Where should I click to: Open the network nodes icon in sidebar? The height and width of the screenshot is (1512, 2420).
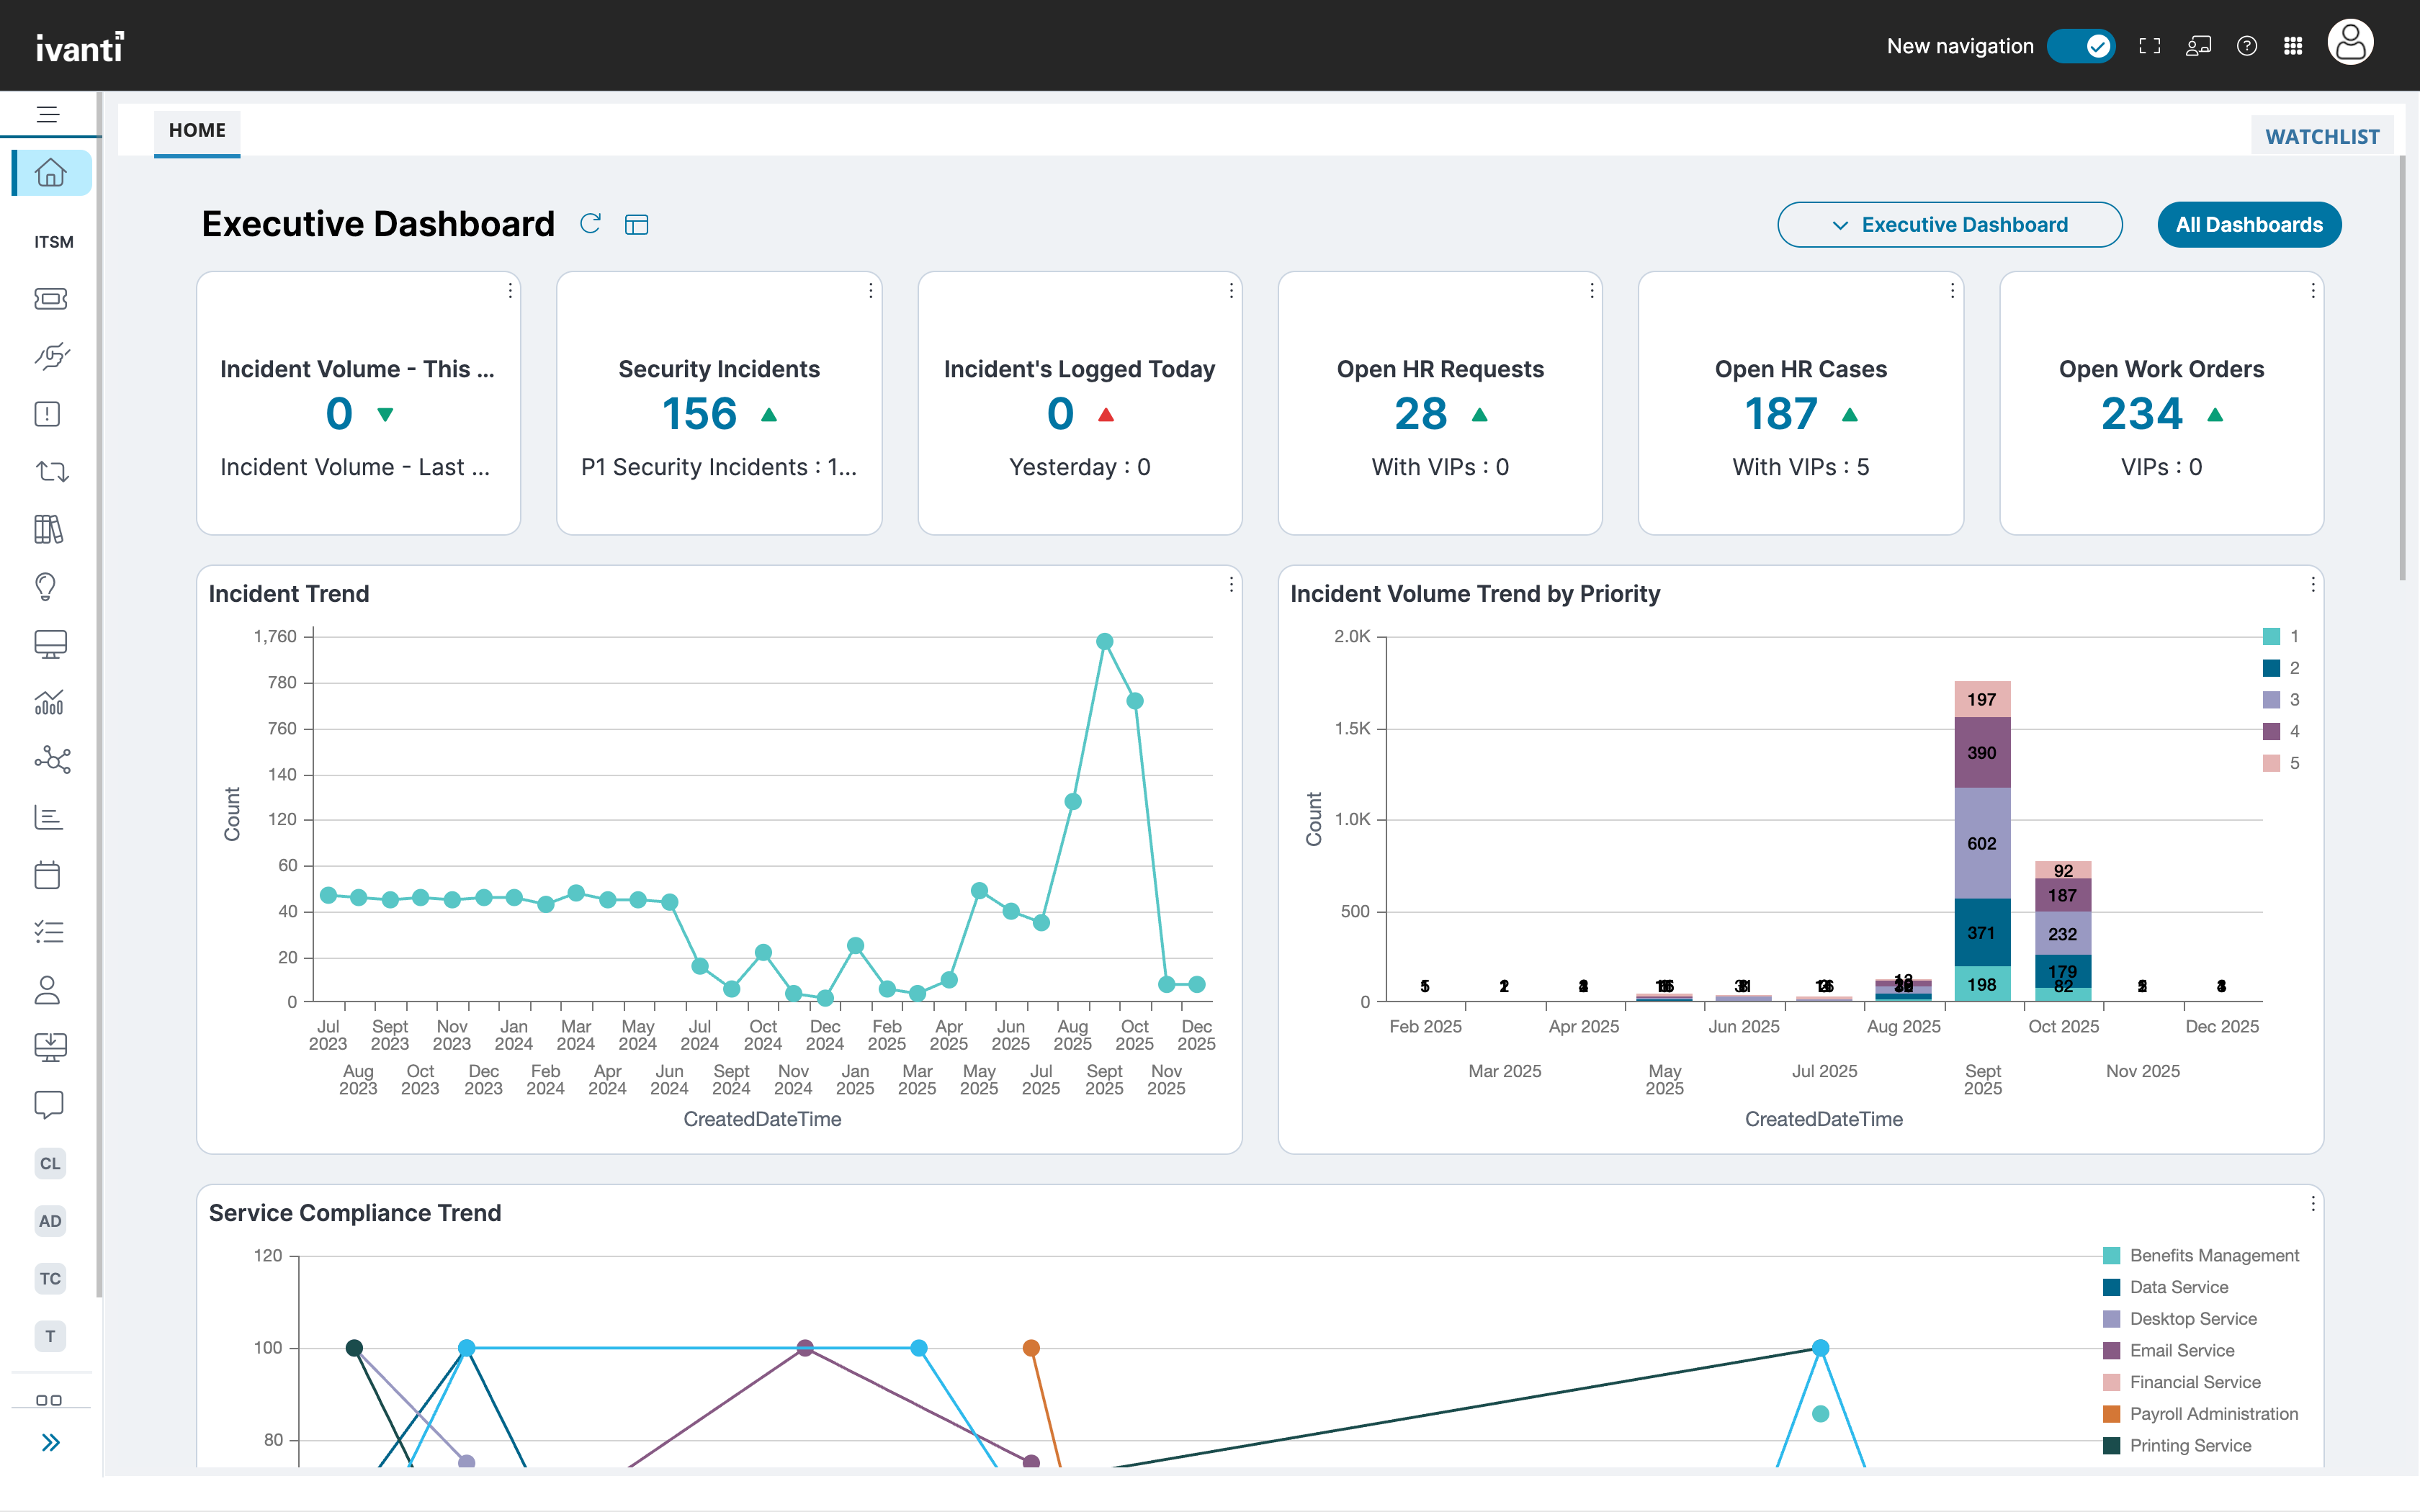(51, 760)
